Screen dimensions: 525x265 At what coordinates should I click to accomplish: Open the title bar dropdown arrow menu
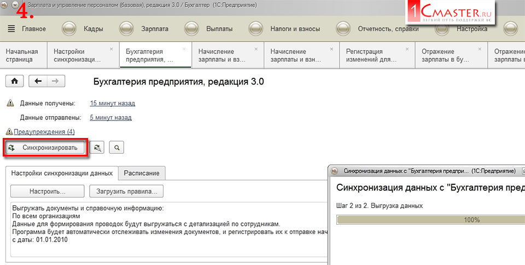pyautogui.click(x=15, y=5)
